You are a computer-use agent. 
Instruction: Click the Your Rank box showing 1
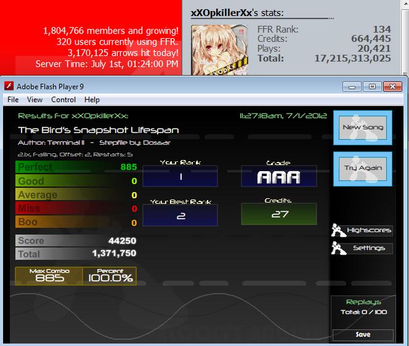[180, 176]
